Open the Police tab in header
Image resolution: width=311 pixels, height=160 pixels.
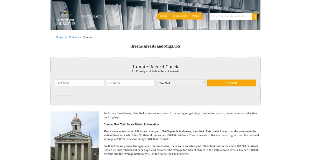[196, 16]
